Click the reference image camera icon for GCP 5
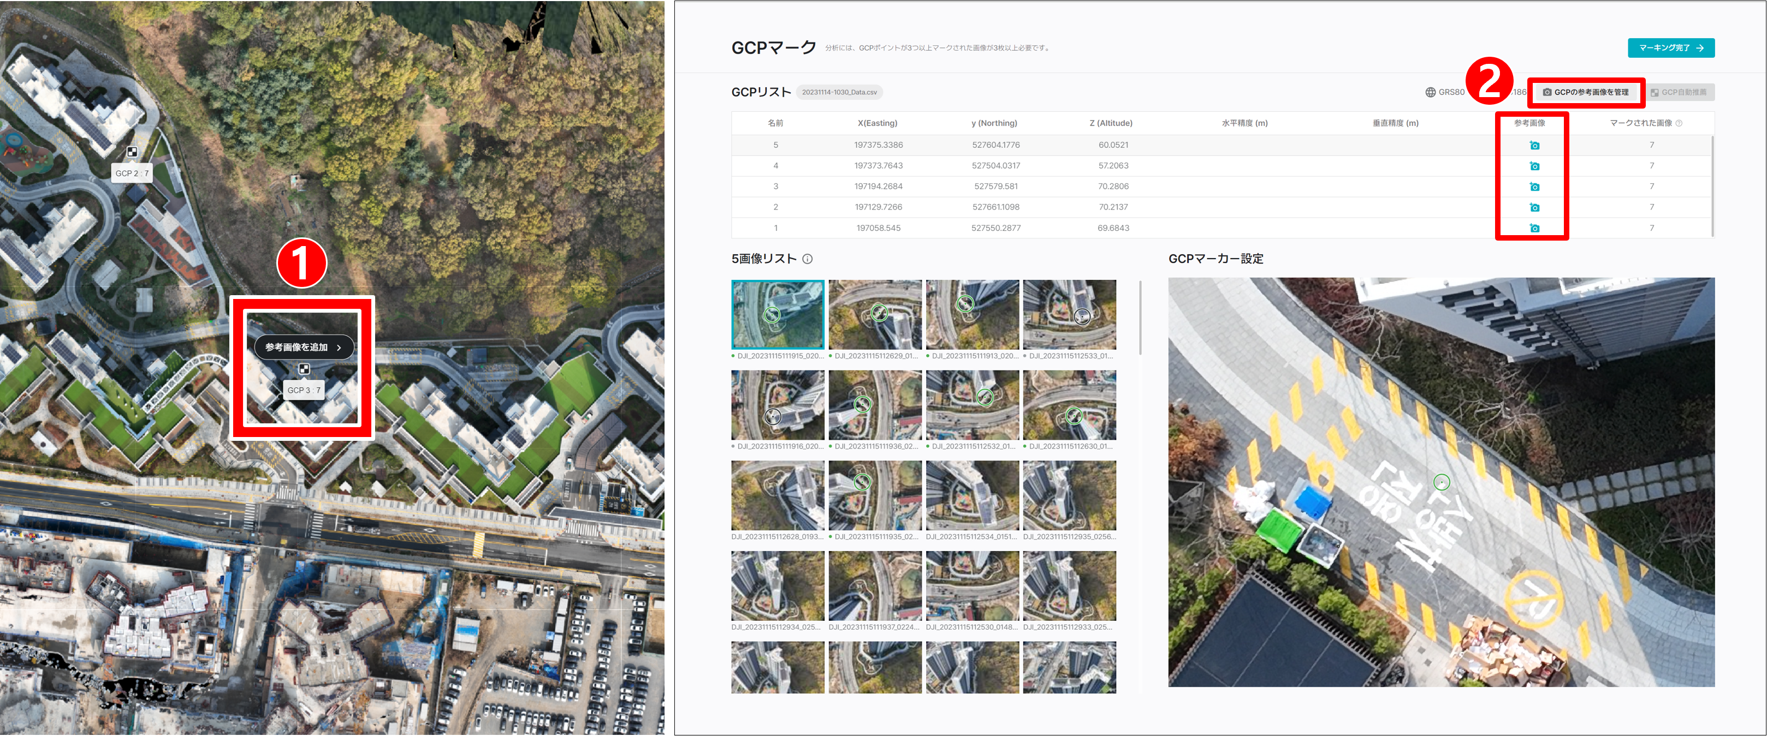Screen dimensions: 1767x736 point(1534,145)
